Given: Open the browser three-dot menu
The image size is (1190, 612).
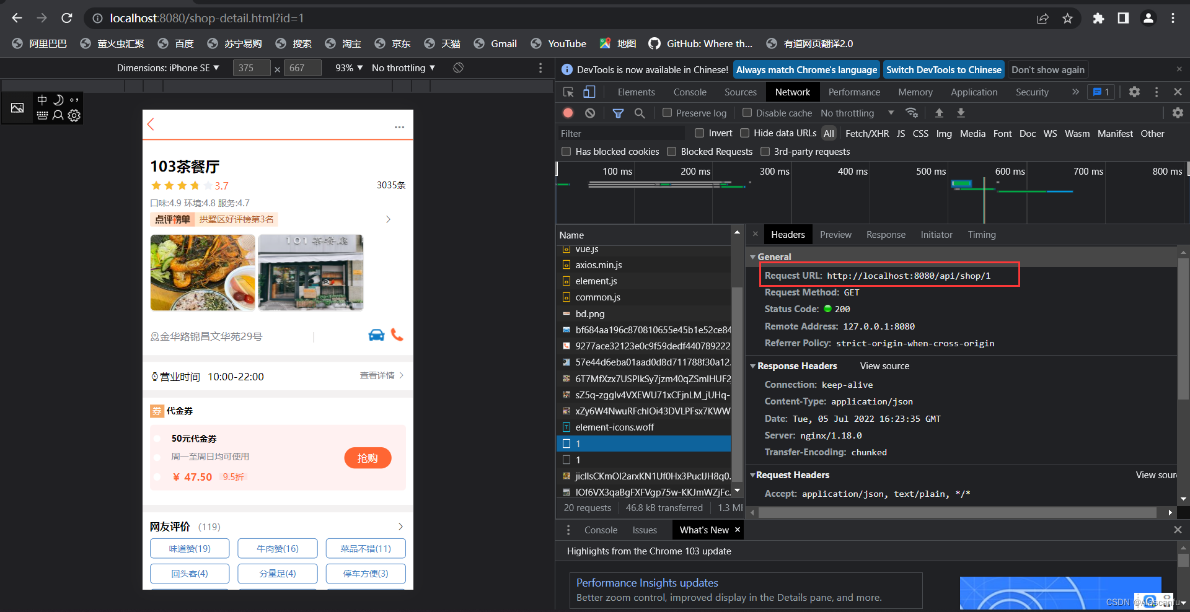Looking at the screenshot, I should [x=1173, y=19].
